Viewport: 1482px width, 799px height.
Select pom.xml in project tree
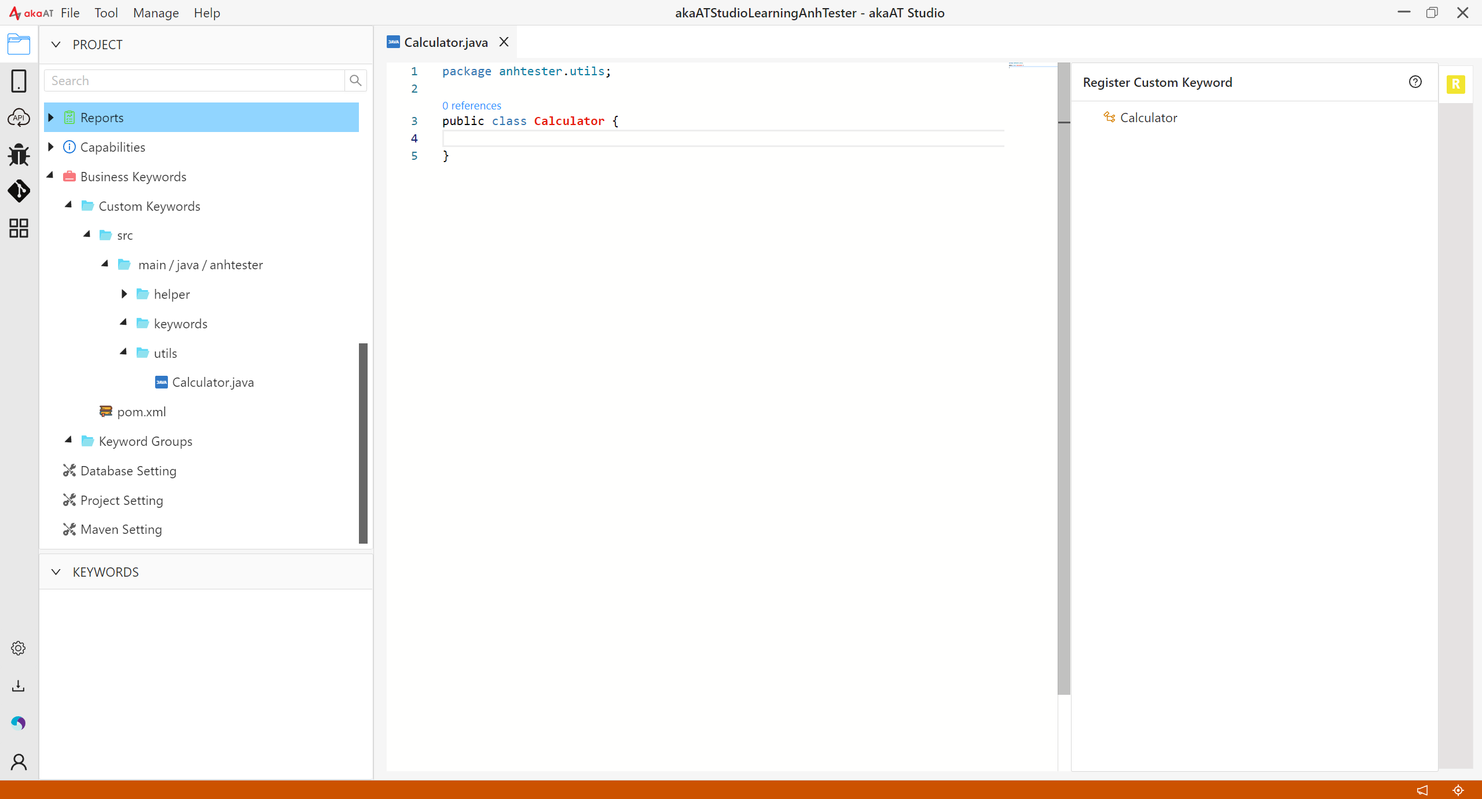point(141,412)
